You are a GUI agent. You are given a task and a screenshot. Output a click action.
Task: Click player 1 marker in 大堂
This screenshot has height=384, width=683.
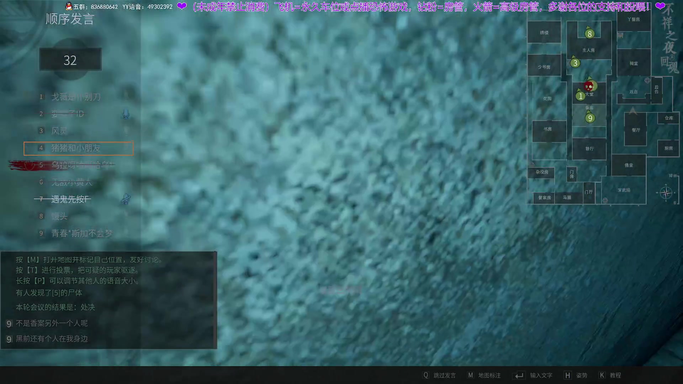coord(580,96)
